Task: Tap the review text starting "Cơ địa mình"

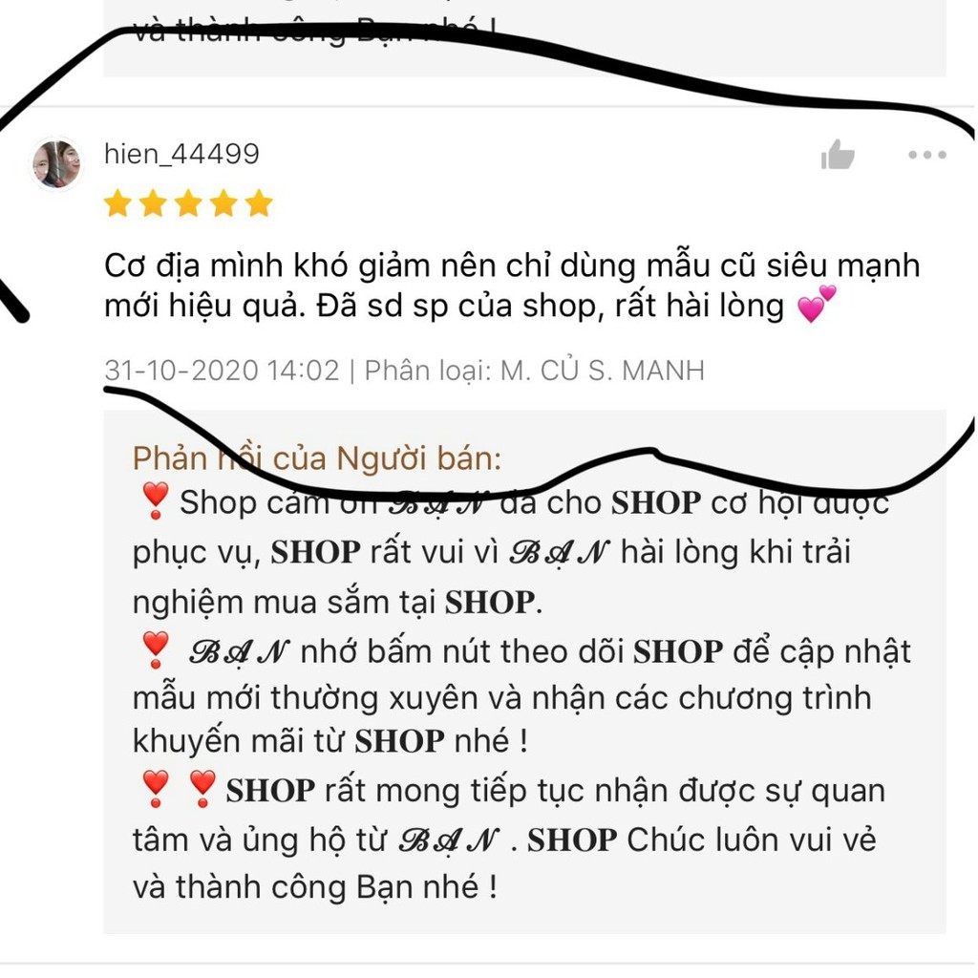Action: [512, 286]
